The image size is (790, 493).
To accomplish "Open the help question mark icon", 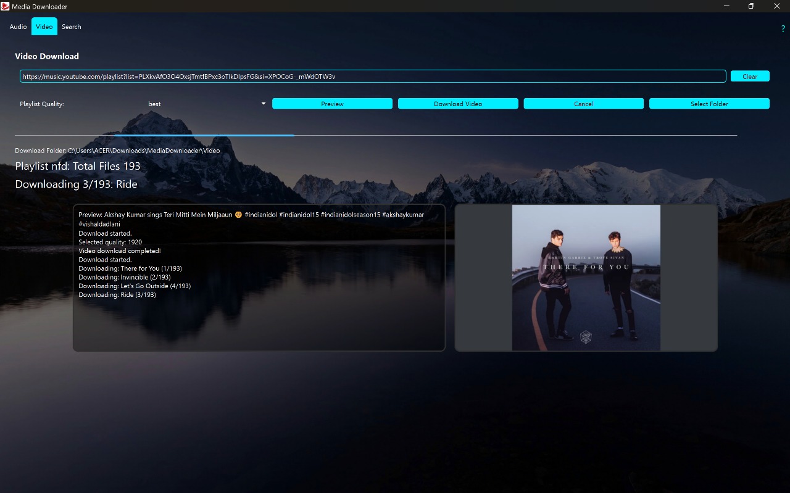I will point(783,28).
